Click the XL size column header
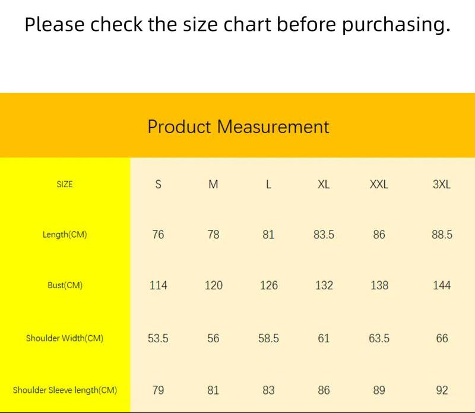 pos(324,184)
